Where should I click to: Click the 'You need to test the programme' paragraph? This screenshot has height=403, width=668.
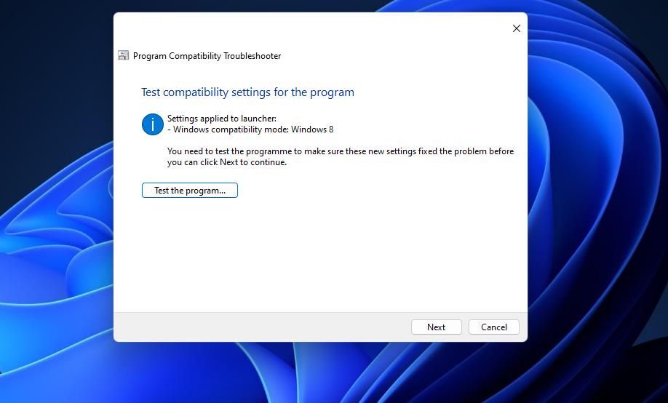coord(341,156)
